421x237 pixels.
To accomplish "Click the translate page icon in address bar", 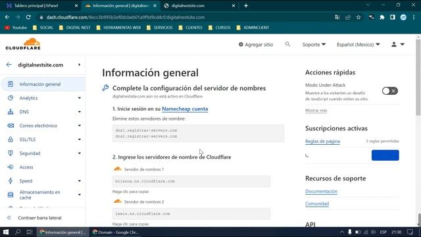I will point(337,17).
